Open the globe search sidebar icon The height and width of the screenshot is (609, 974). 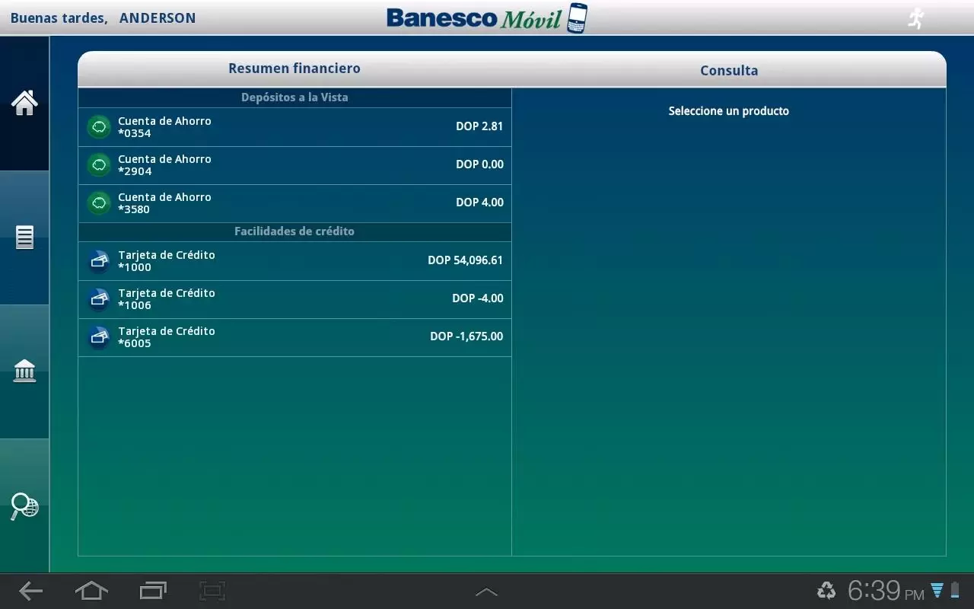[x=24, y=506]
